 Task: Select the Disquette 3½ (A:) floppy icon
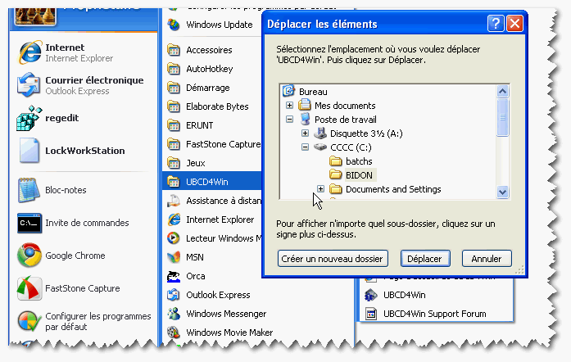pyautogui.click(x=320, y=133)
